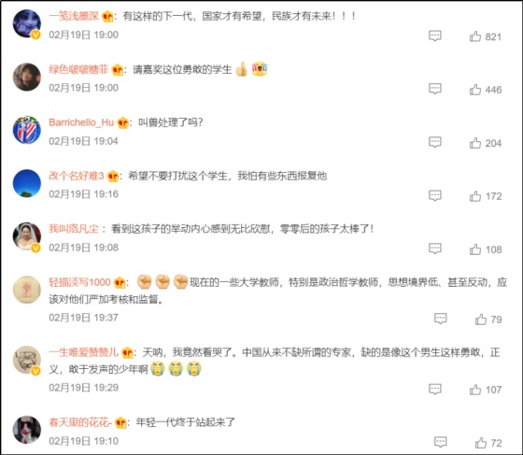Open reply box for 绿色啵啵糖菲's comment
The image size is (523, 455).
[x=435, y=89]
